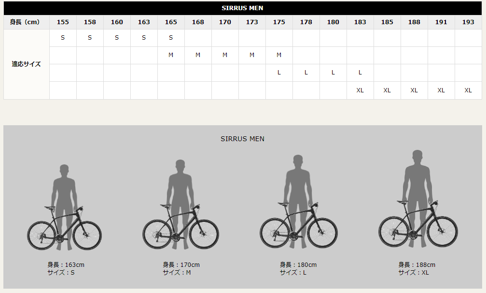Click the M cell under the 165 column

[x=171, y=55]
